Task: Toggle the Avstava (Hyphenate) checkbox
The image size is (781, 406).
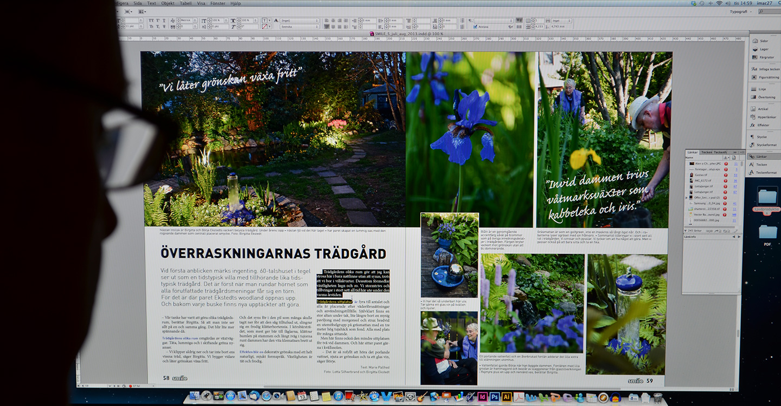Action: tap(475, 27)
